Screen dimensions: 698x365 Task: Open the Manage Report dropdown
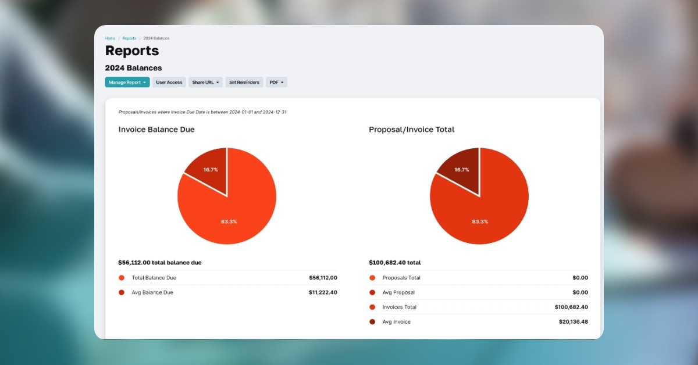pos(127,83)
